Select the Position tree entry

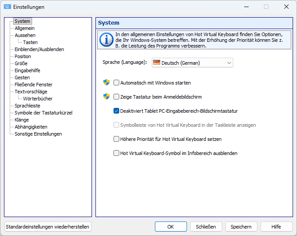point(23,56)
